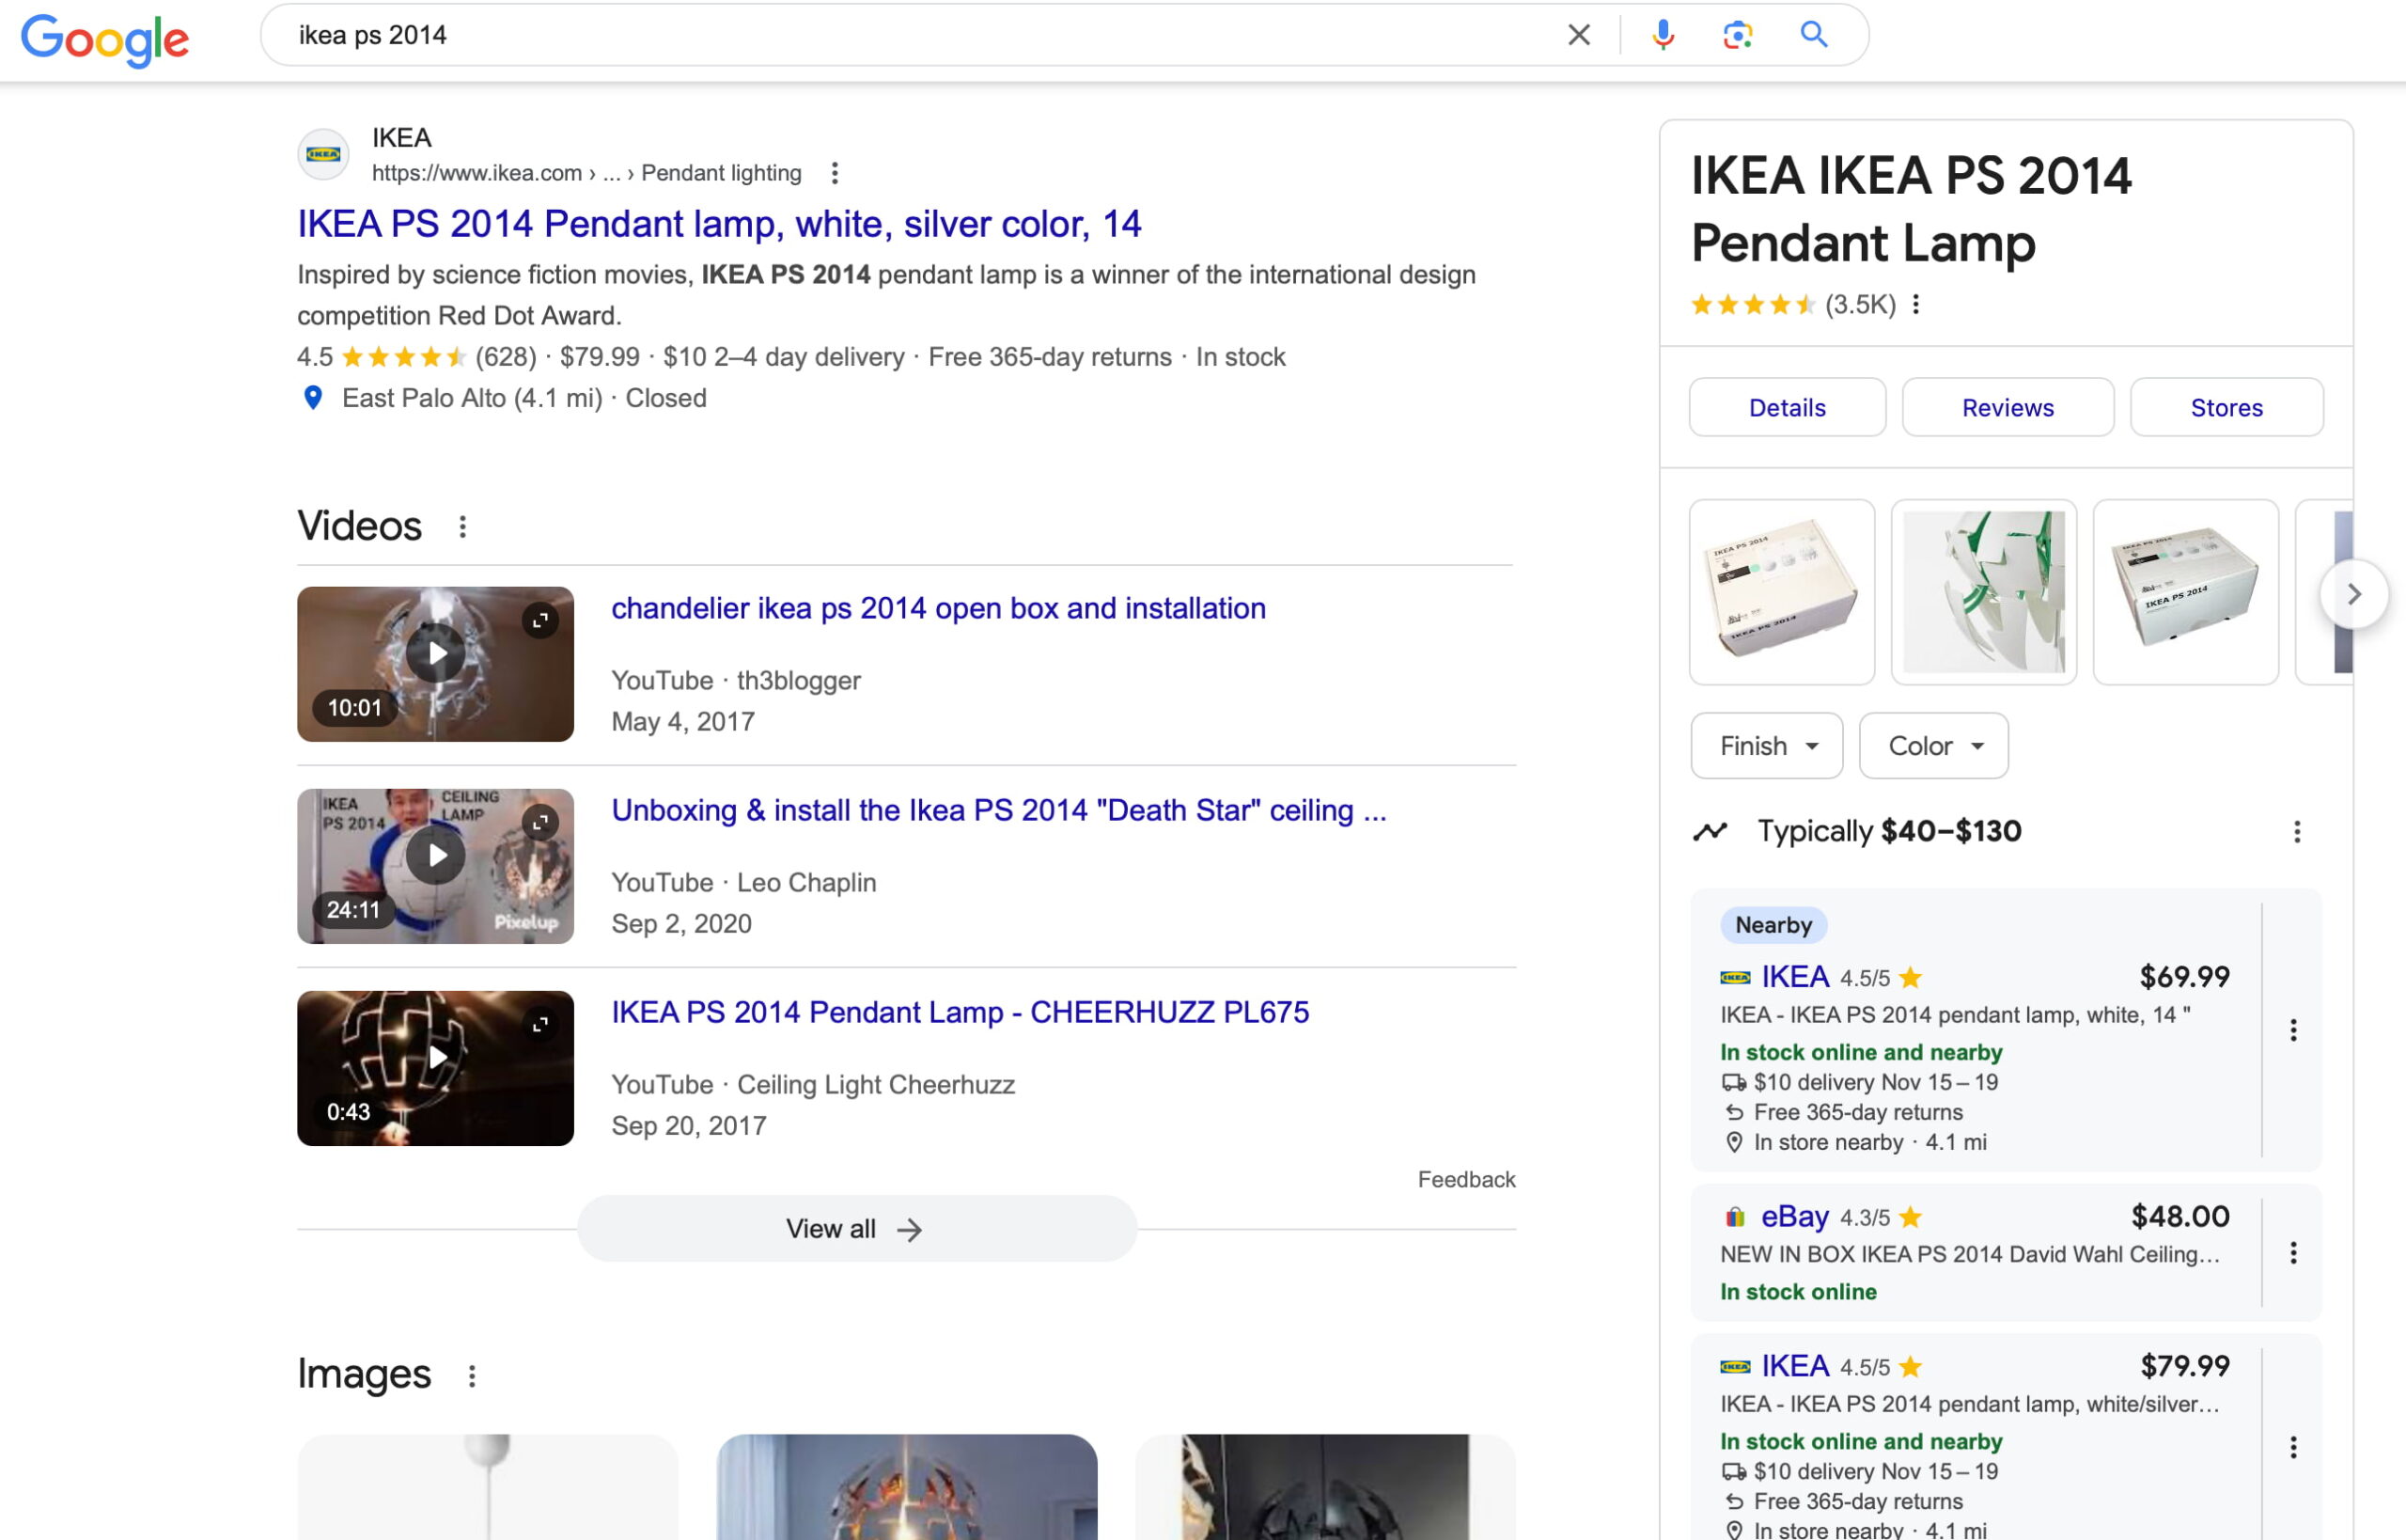Click the Nearby badge on IKEA offer
This screenshot has width=2406, height=1540.
1773,925
